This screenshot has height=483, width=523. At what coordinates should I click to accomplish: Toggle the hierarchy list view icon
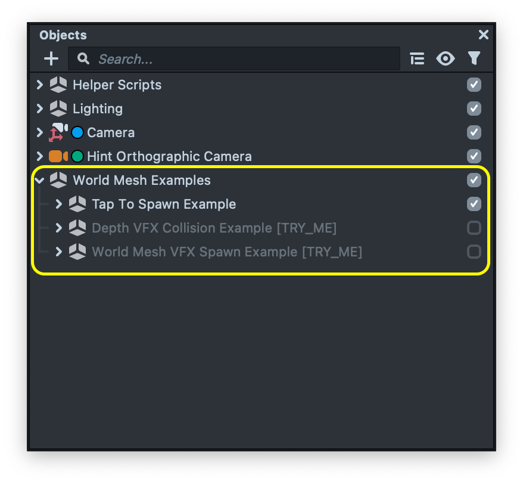pos(417,58)
